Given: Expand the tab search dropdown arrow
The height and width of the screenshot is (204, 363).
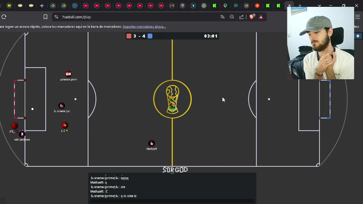Looking at the screenshot, I should (320, 6).
